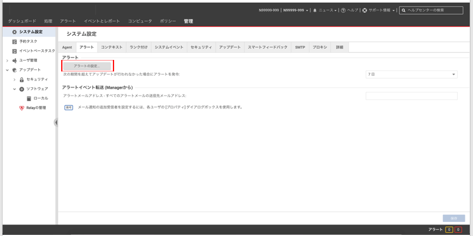This screenshot has width=473, height=236.
Task: Click the yellow warning alert counter
Action: (449, 230)
